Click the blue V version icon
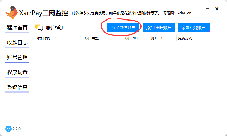 point(9,129)
